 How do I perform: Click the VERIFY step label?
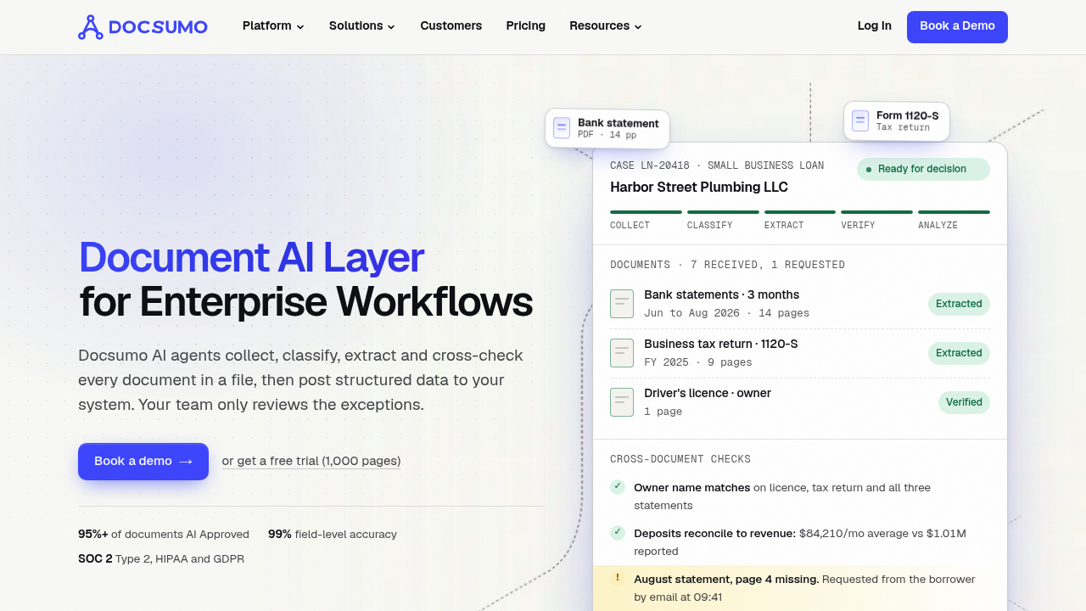858,226
